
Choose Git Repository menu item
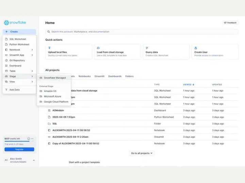[19, 60]
